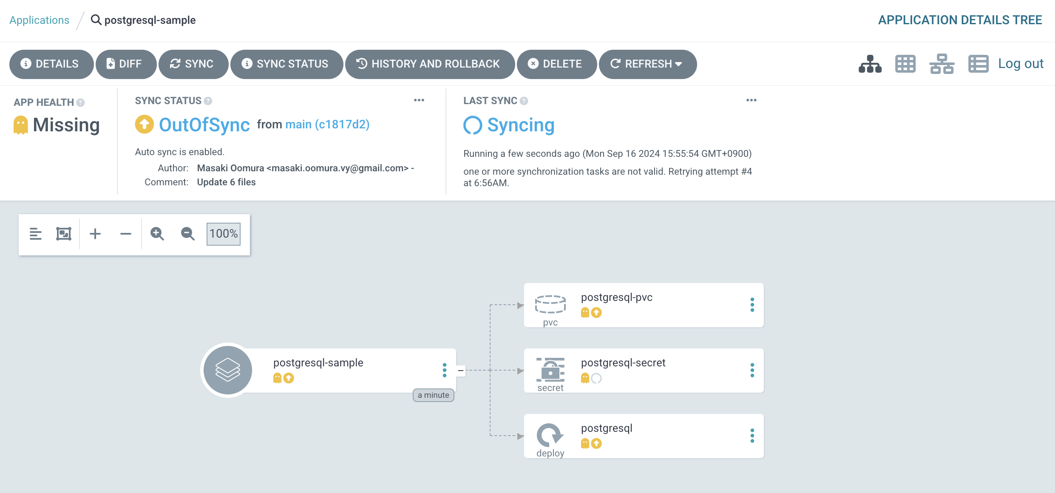The image size is (1055, 493).
Task: Open the postgresql-pvc node's three-dot menu
Action: click(752, 305)
